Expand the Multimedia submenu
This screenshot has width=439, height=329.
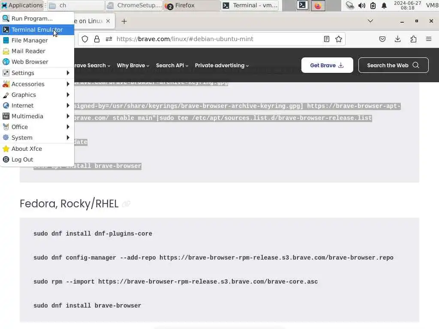[x=37, y=116]
